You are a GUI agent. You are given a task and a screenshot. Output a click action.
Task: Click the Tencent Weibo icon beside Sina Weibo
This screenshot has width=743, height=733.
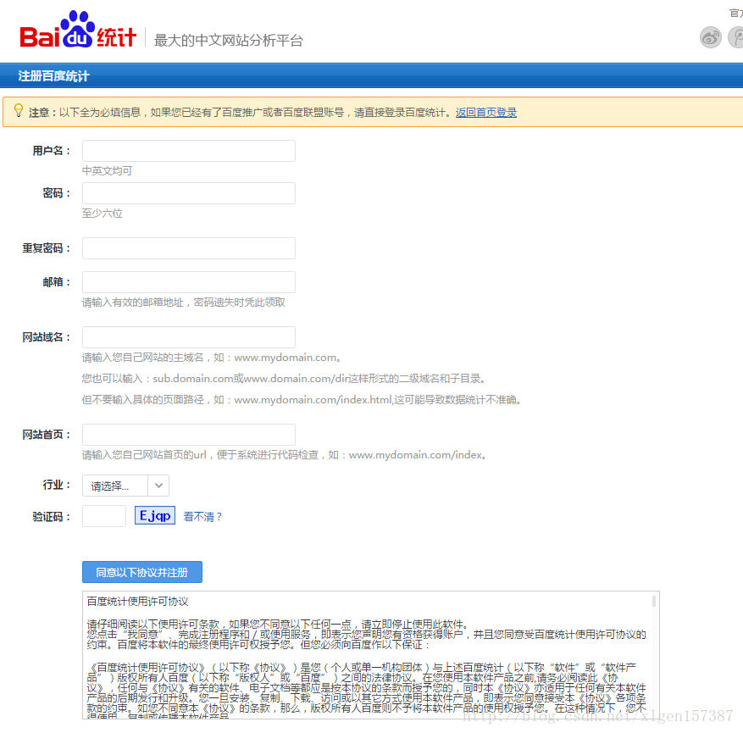[x=735, y=37]
